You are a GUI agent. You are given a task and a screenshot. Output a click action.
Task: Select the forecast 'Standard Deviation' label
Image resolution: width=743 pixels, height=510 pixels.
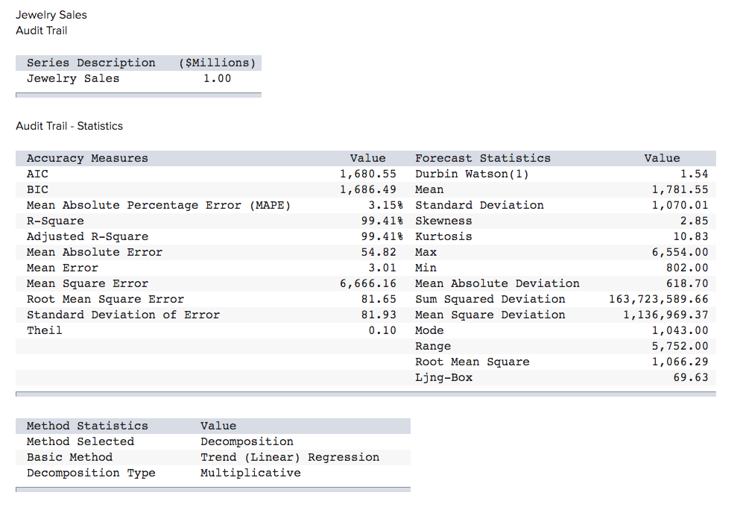point(479,205)
